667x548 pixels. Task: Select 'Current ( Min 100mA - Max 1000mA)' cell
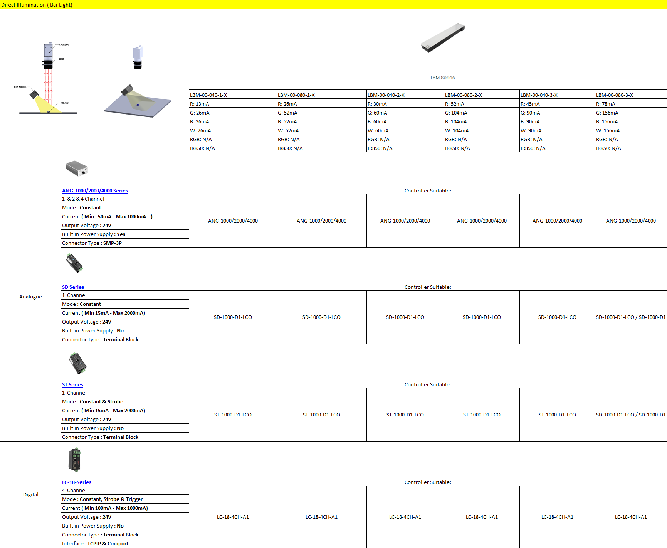(125, 508)
